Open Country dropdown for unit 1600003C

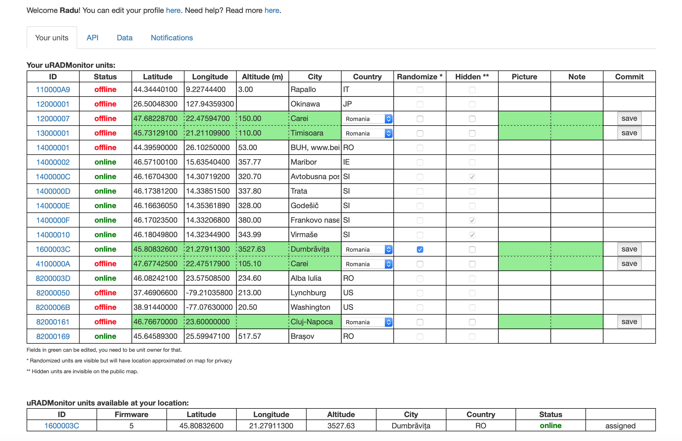[367, 250]
